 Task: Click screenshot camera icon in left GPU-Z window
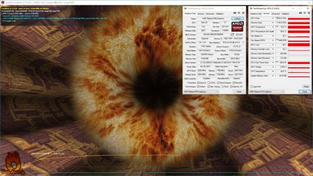click(235, 13)
